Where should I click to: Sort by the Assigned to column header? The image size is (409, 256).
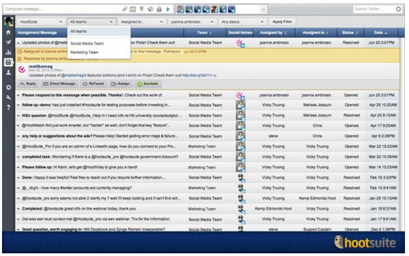click(316, 33)
